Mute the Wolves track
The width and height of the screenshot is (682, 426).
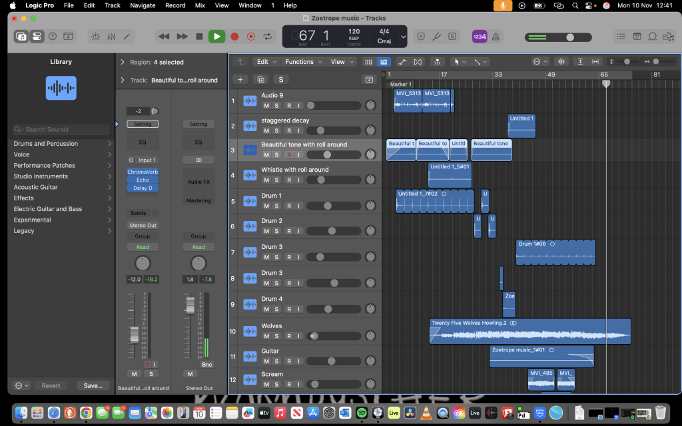click(266, 336)
